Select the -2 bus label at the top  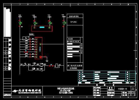click(x=49, y=15)
